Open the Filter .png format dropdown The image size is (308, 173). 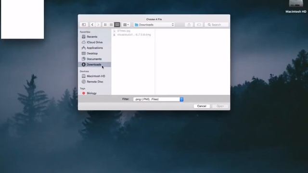(x=158, y=99)
